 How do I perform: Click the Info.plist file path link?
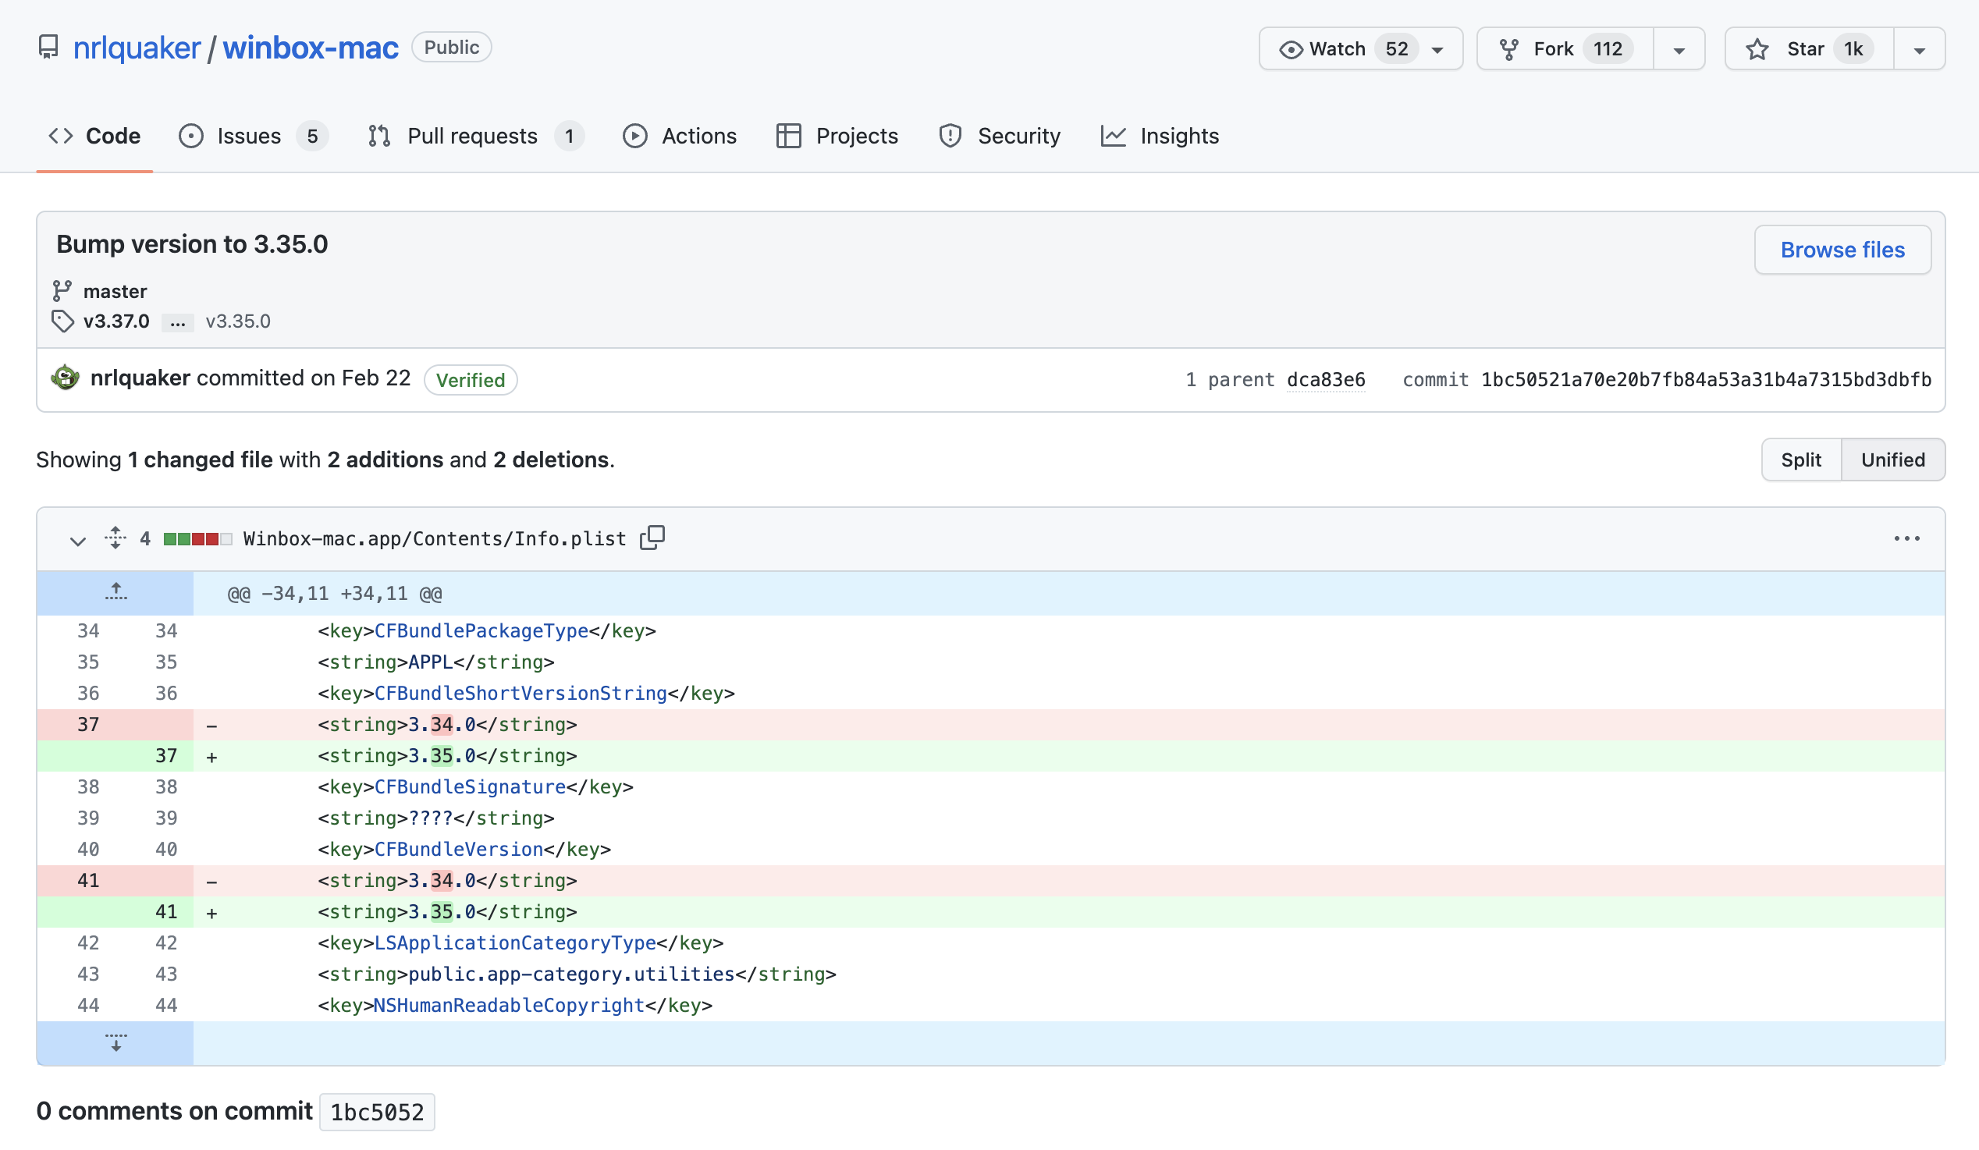click(435, 538)
